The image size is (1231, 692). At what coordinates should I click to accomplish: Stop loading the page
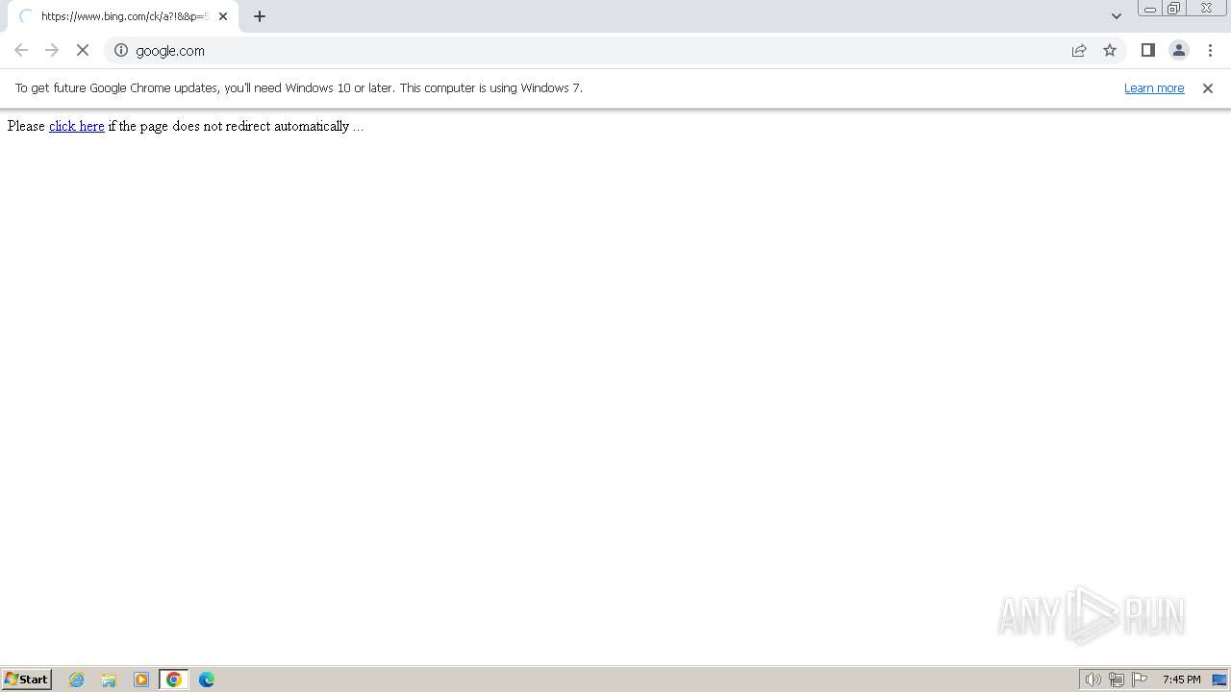click(83, 50)
